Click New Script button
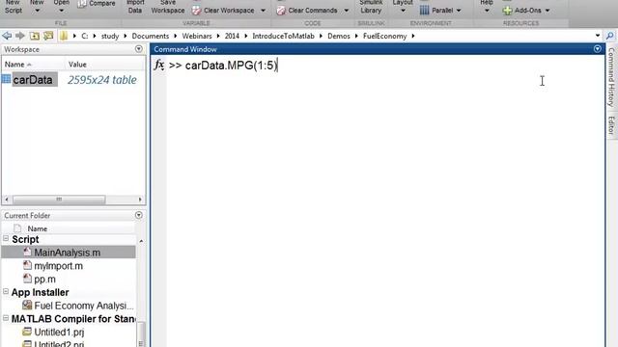618x347 pixels. 14,7
